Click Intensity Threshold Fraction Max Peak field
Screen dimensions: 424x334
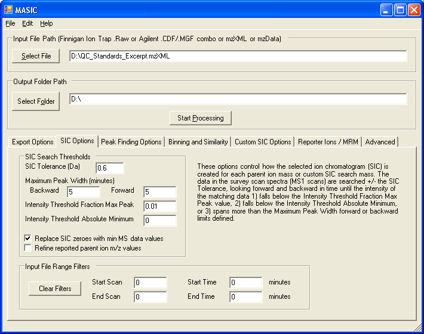(160, 206)
